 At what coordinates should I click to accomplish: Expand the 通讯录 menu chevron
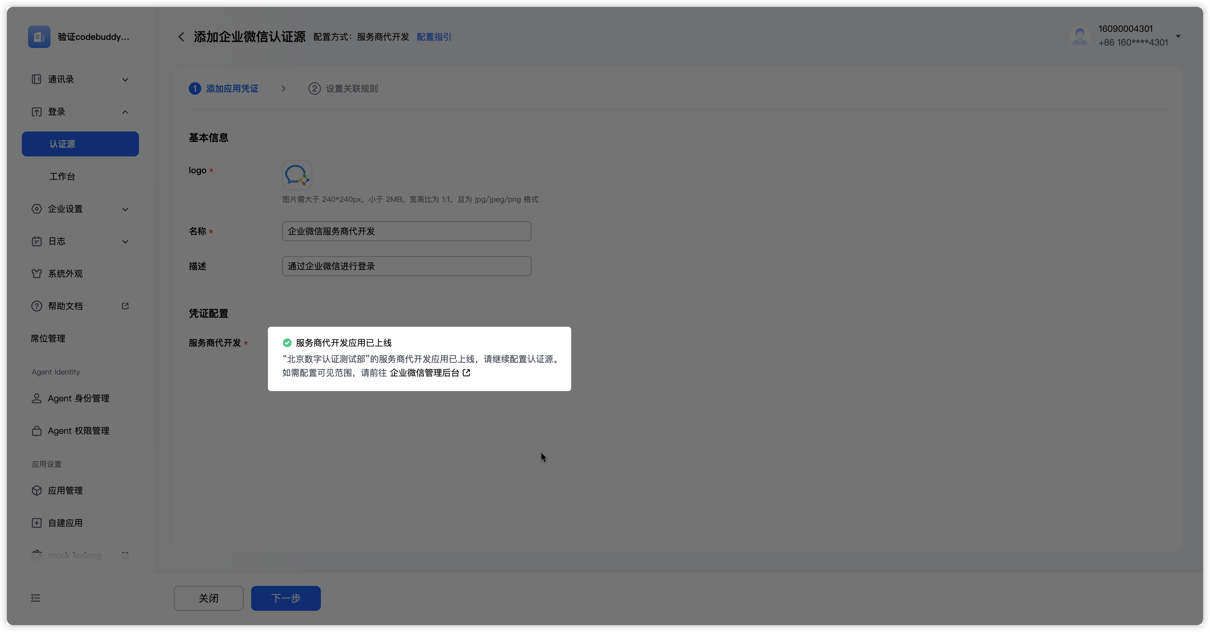[126, 79]
